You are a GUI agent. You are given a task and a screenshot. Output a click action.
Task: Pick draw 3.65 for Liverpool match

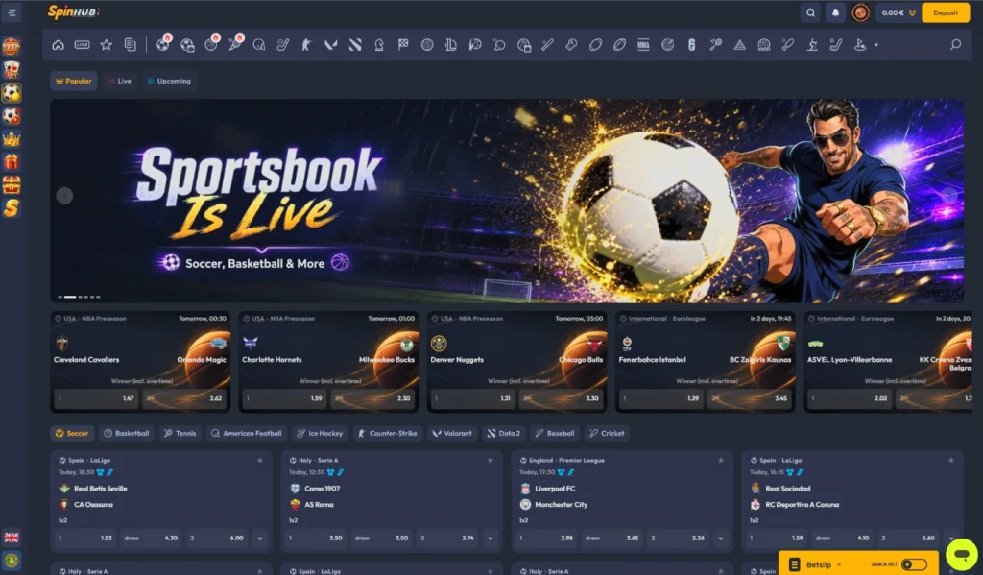click(x=611, y=538)
